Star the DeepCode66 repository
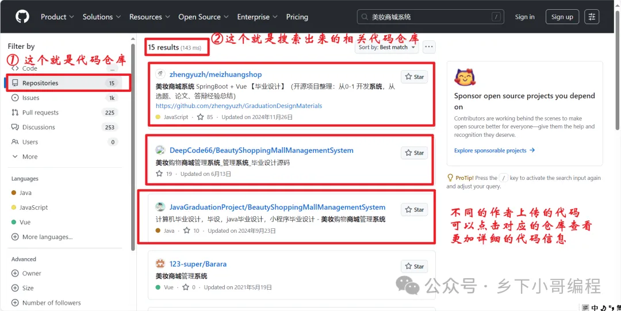This screenshot has height=311, width=621. click(414, 152)
